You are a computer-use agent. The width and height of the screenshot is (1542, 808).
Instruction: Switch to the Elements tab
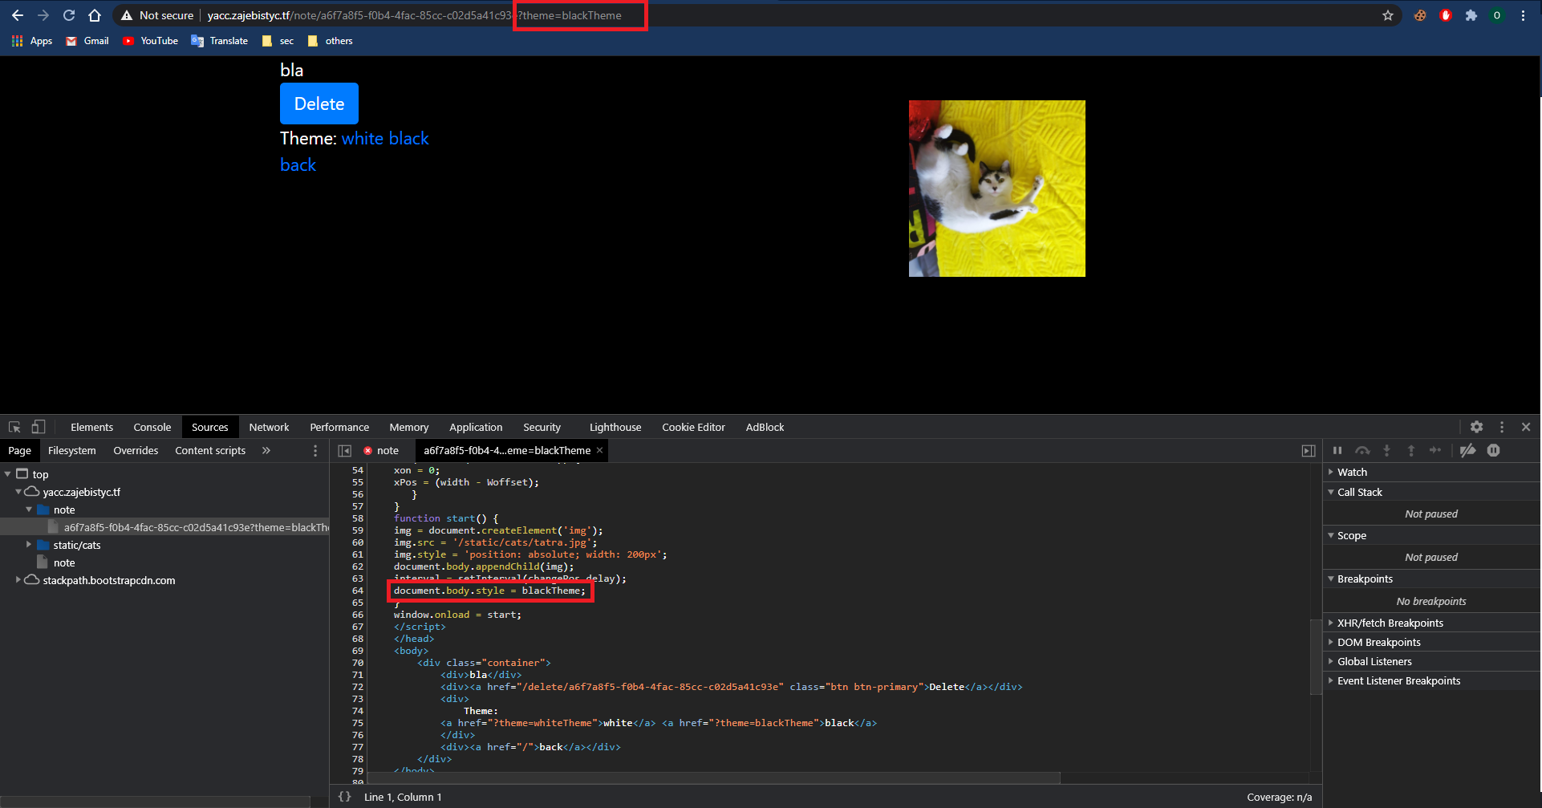point(91,427)
